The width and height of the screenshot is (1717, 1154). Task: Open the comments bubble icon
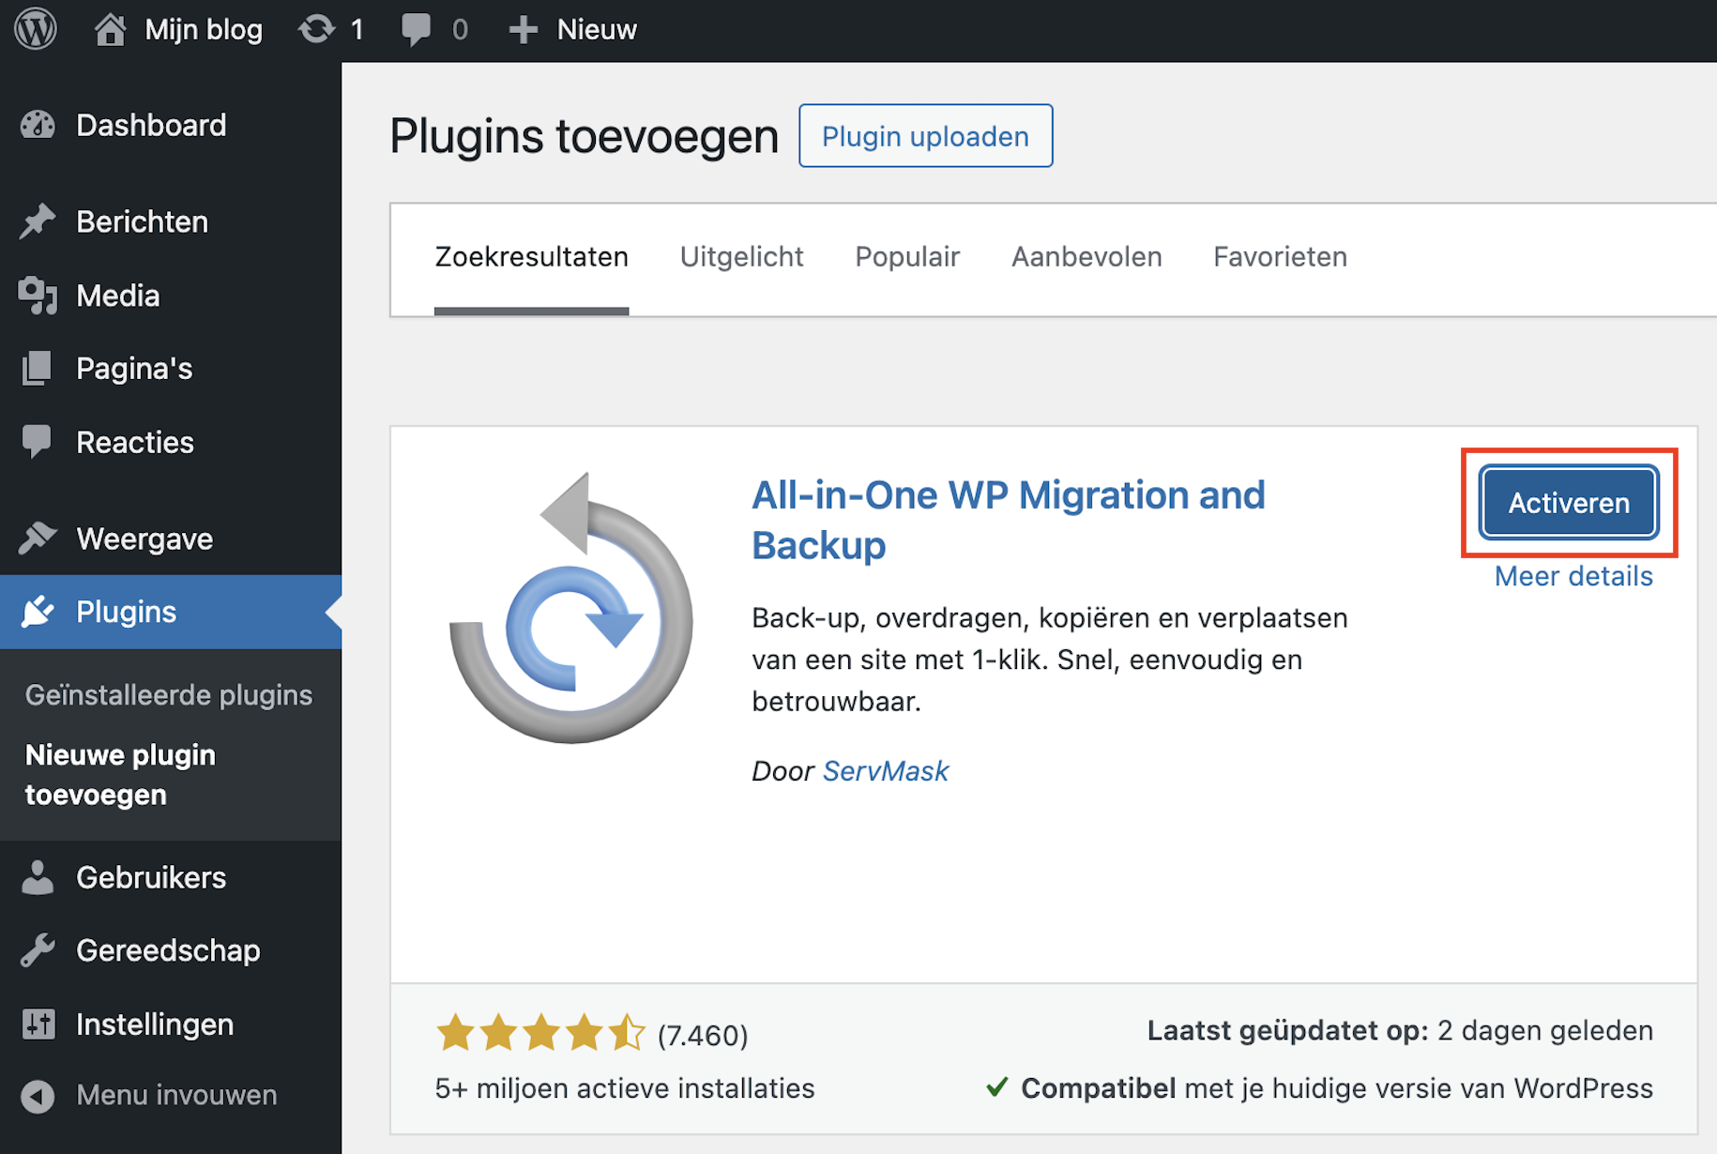tap(416, 29)
